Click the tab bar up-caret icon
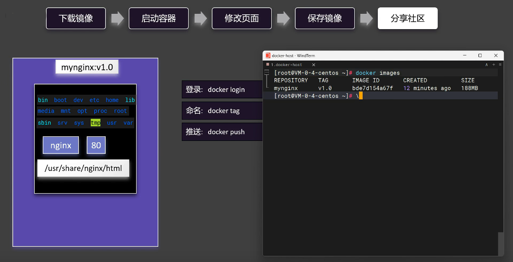This screenshot has width=513, height=262. click(x=487, y=65)
